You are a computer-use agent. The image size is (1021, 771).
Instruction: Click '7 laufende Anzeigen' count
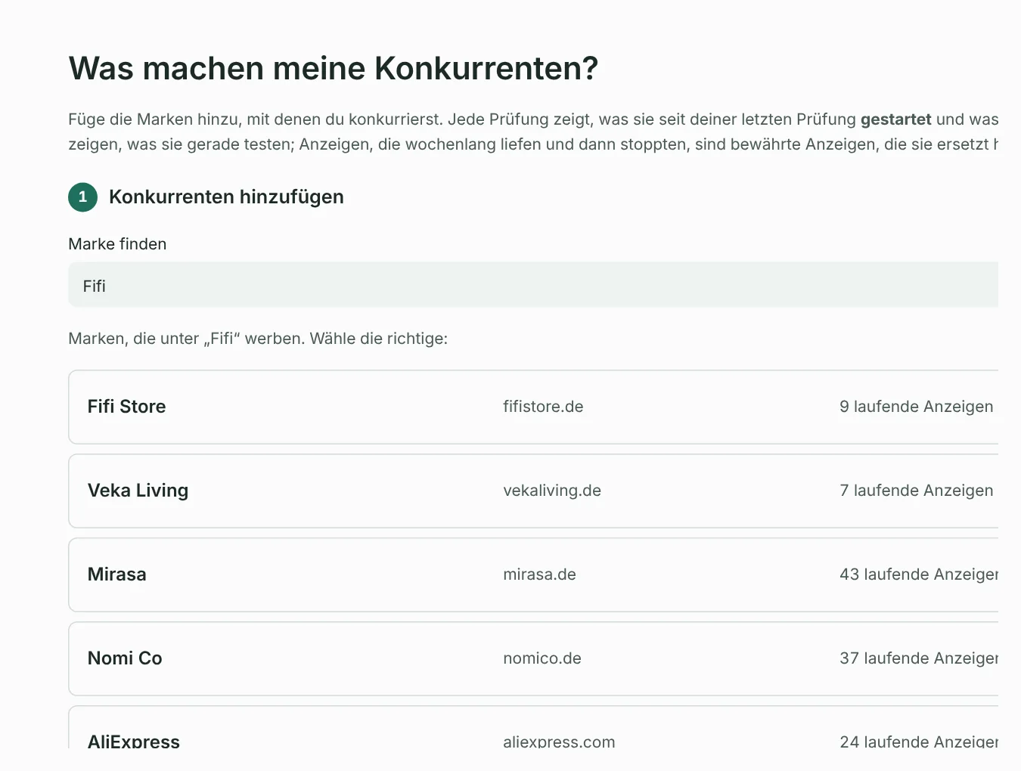(x=916, y=491)
